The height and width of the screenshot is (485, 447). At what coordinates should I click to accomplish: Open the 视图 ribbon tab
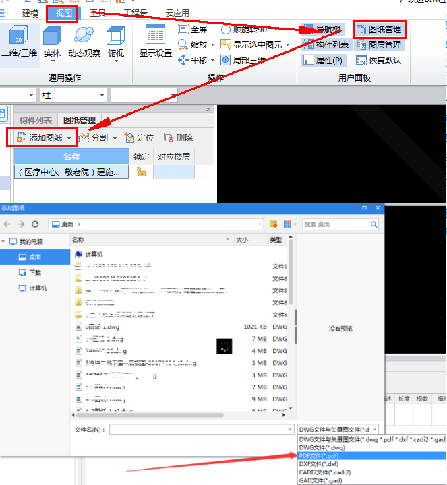63,13
